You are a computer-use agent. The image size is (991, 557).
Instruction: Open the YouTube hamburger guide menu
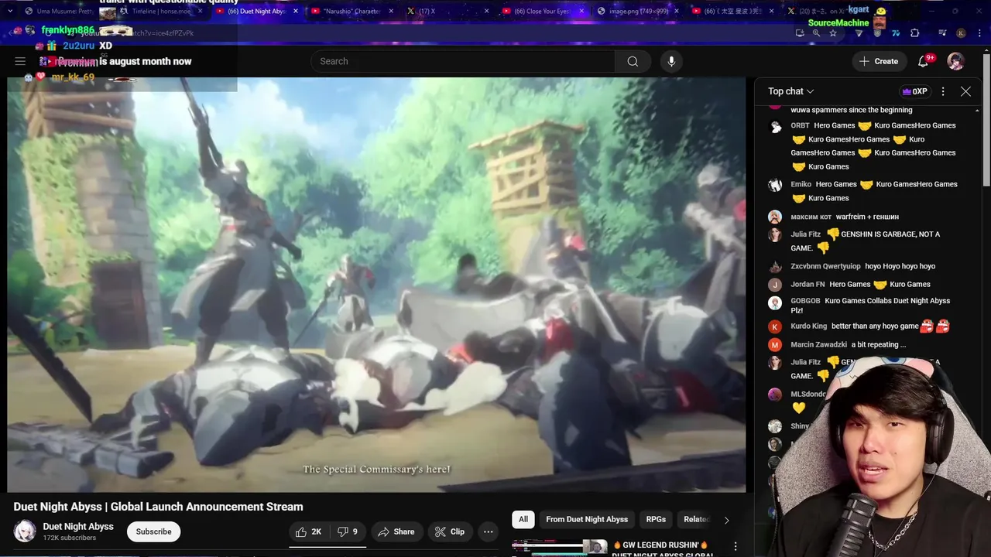click(20, 61)
